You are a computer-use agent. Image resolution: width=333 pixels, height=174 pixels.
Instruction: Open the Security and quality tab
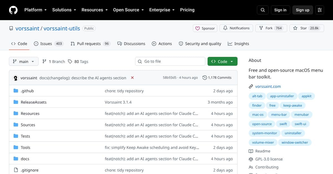click(x=200, y=44)
